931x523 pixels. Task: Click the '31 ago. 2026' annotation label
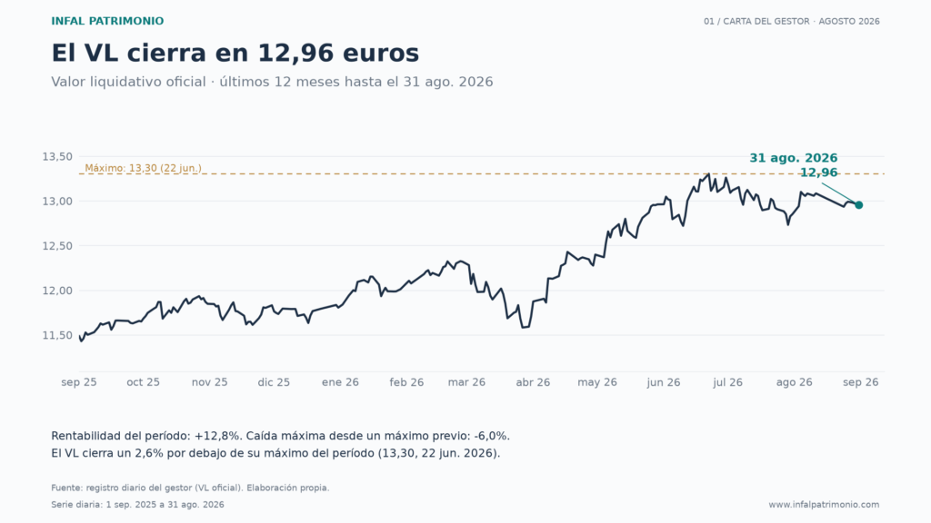click(793, 158)
